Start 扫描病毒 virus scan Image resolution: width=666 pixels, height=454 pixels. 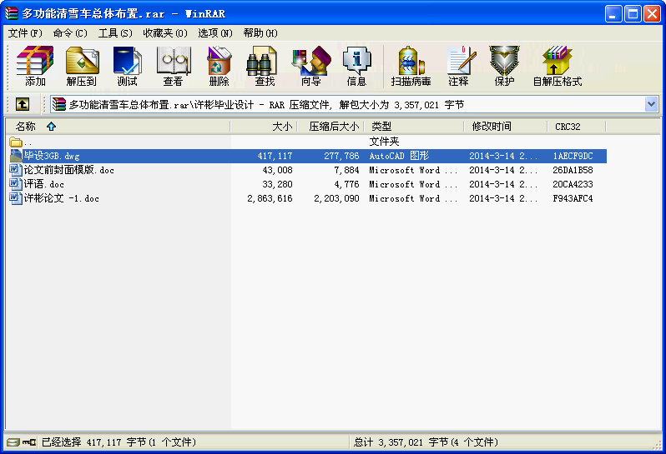411,67
